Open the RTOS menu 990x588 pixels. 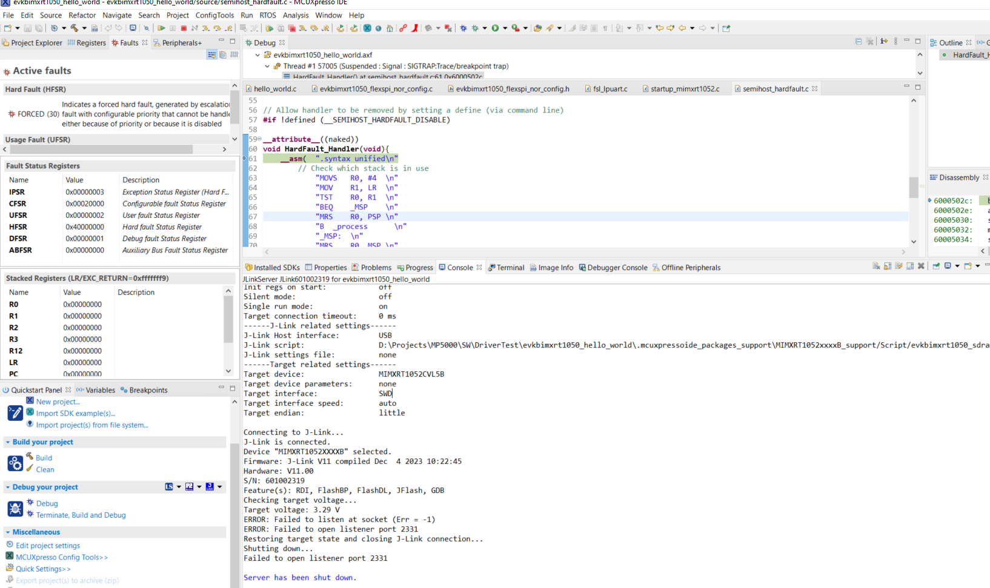click(268, 15)
